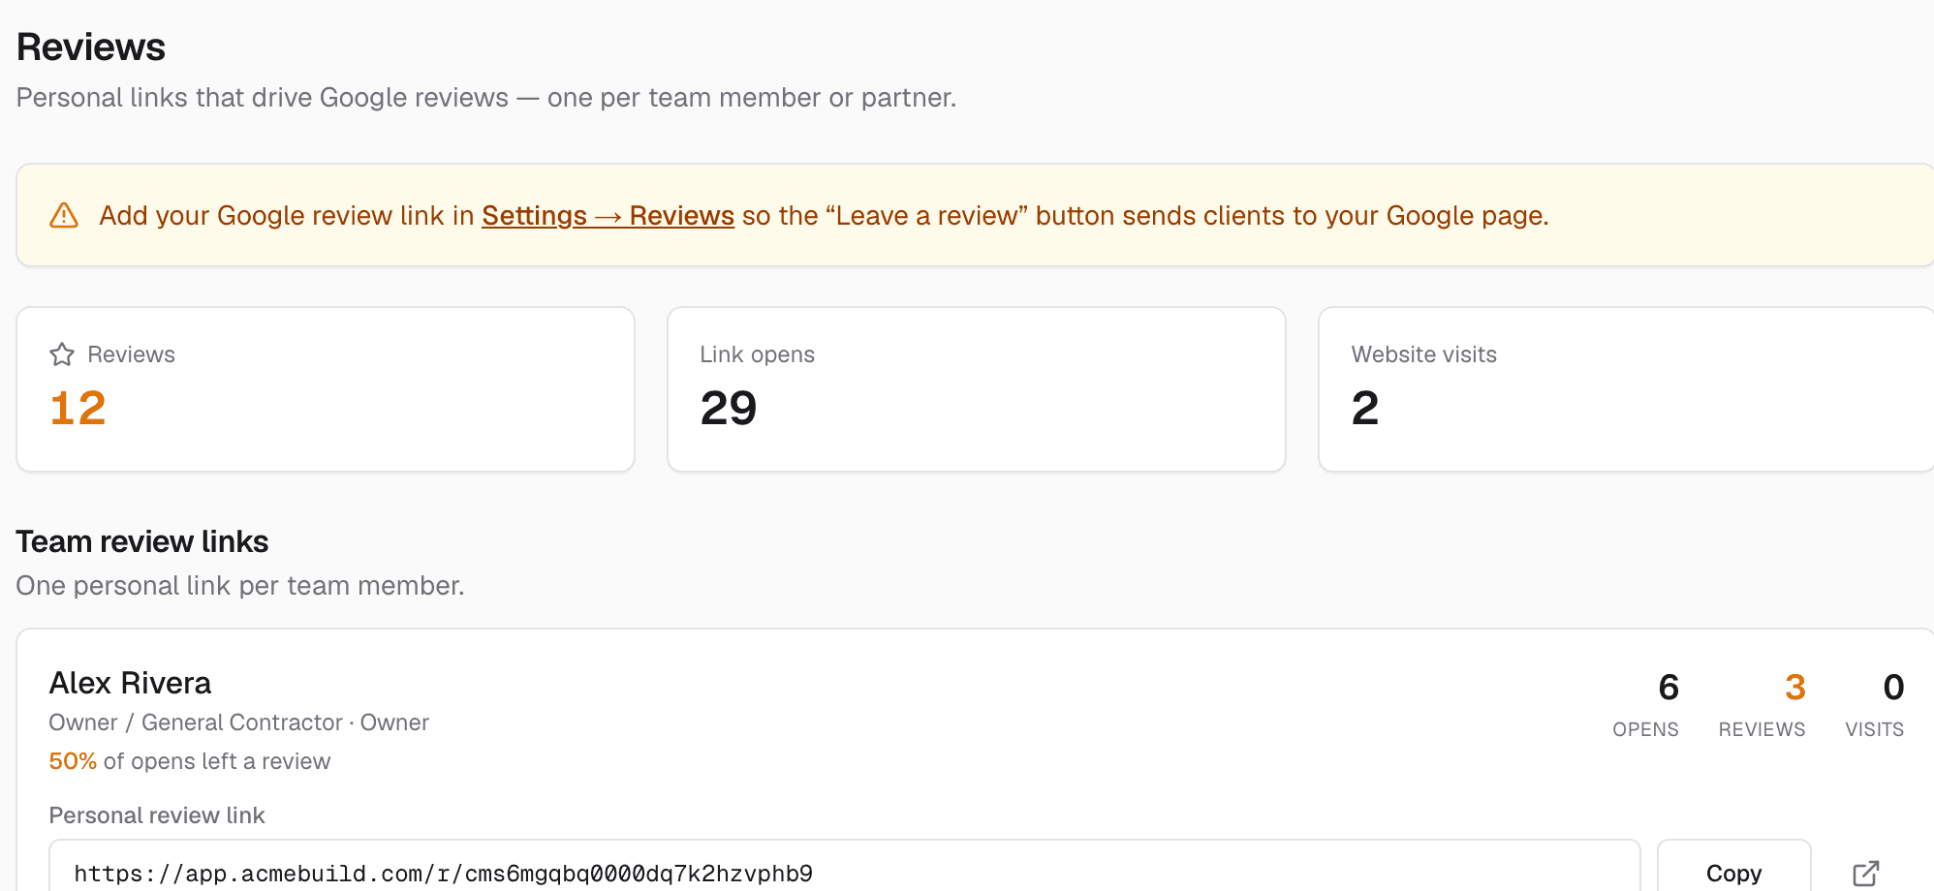Screen dimensions: 1934x891
Task: Click the 'Personal review link' label
Action: [x=157, y=815]
